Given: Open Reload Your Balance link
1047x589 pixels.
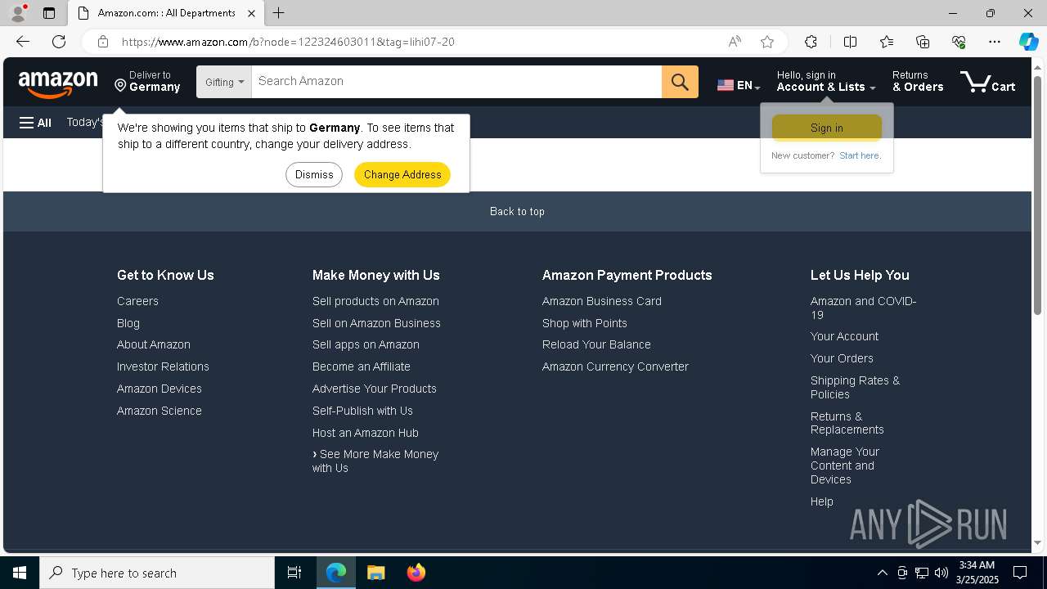Looking at the screenshot, I should click(x=596, y=344).
